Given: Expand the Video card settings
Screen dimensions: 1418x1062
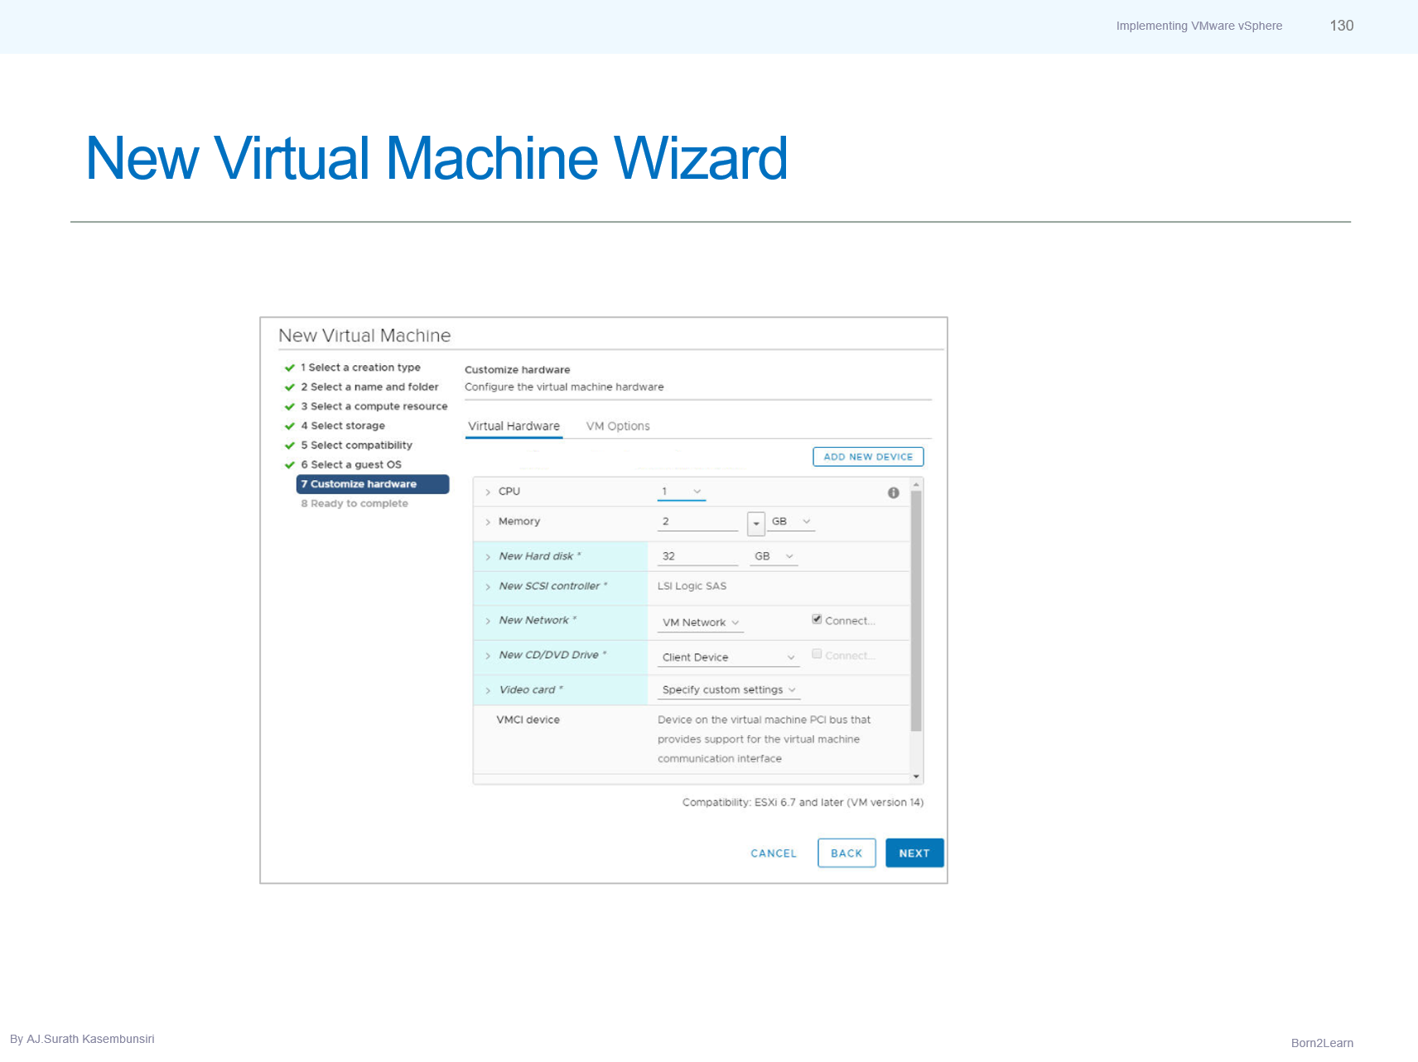Looking at the screenshot, I should tap(487, 690).
